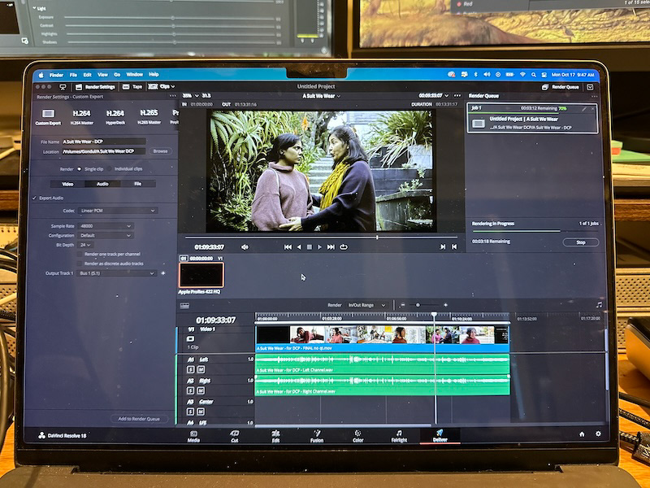Screen dimensions: 650x488
Task: Enable Render one track per channel
Action: point(80,254)
